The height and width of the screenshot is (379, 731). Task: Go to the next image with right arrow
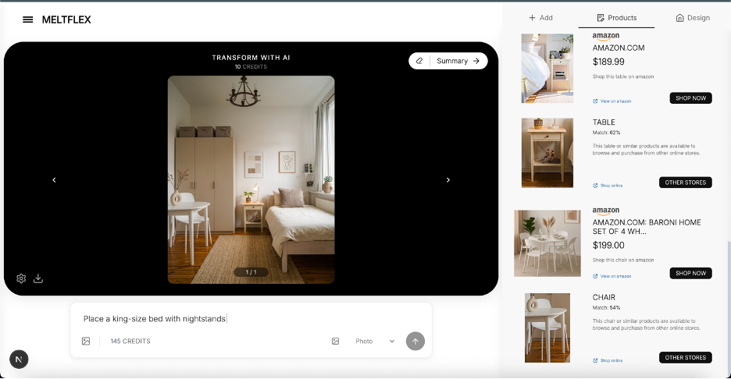(x=448, y=180)
